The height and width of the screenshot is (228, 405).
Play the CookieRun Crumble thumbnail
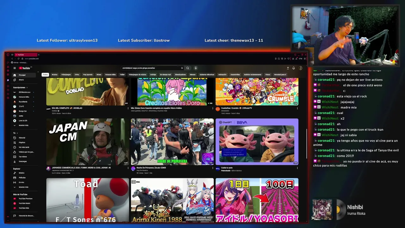coord(257,92)
